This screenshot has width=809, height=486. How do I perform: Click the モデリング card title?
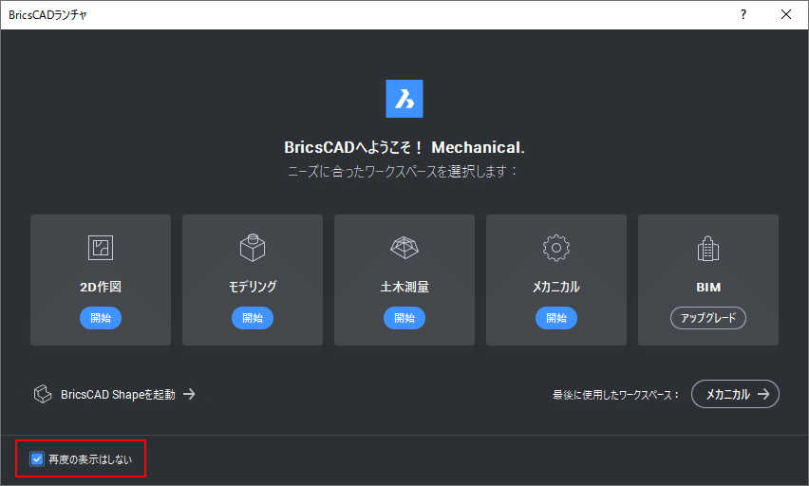click(x=253, y=287)
